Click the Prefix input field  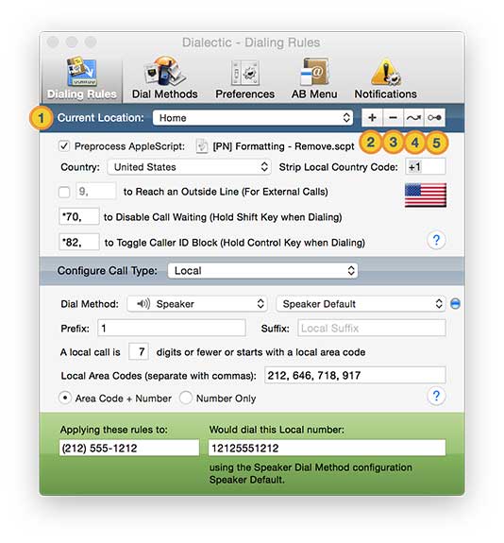click(x=172, y=328)
